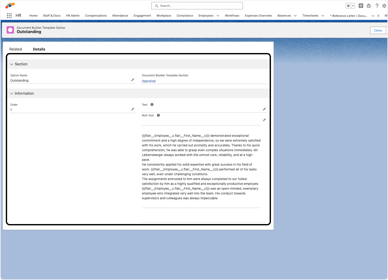This screenshot has width=388, height=280.
Task: Click the favorites star icon
Action: pyautogui.click(x=348, y=6)
